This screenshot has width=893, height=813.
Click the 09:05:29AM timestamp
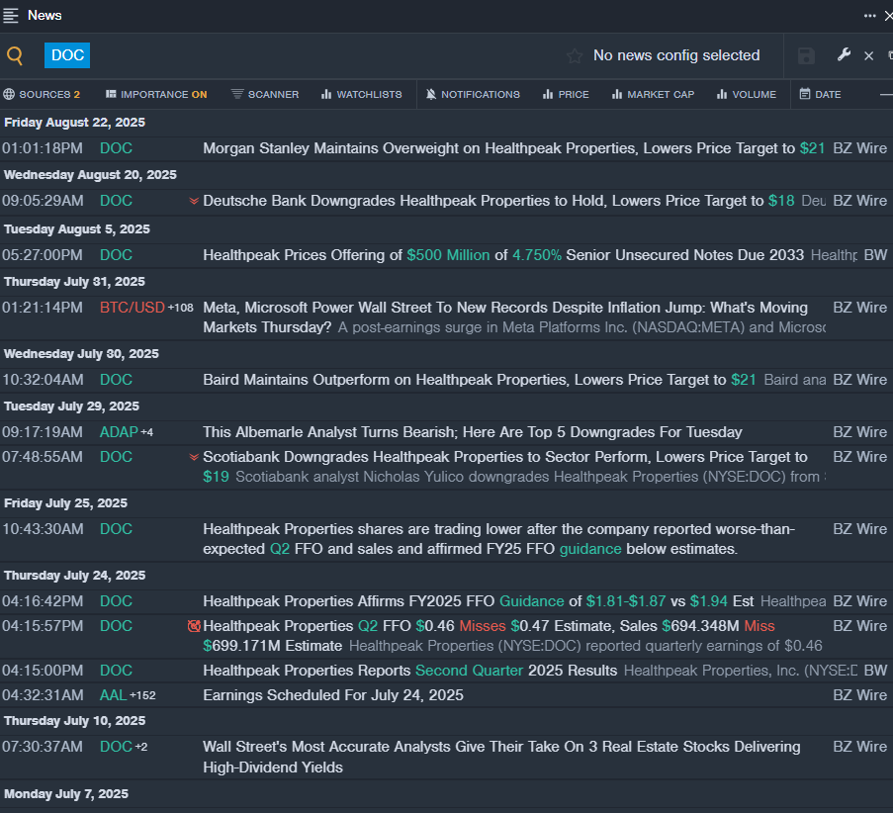43,201
